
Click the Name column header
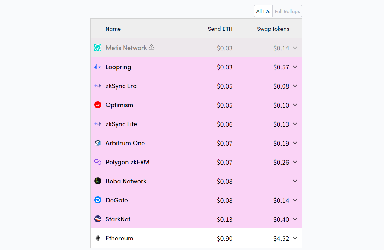click(113, 29)
